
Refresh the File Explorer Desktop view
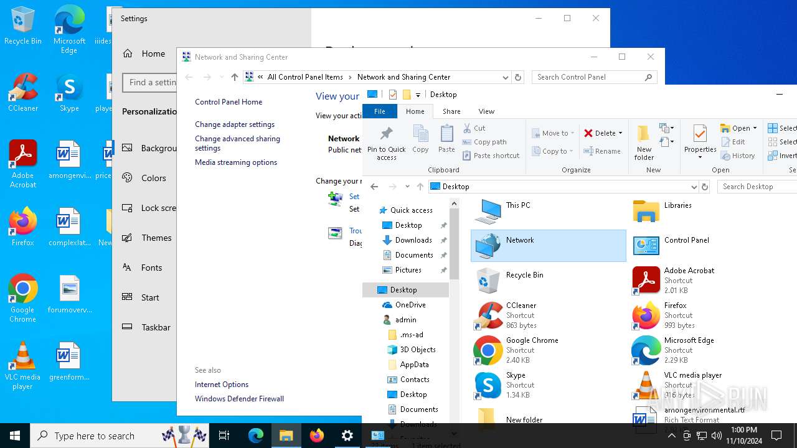[705, 187]
